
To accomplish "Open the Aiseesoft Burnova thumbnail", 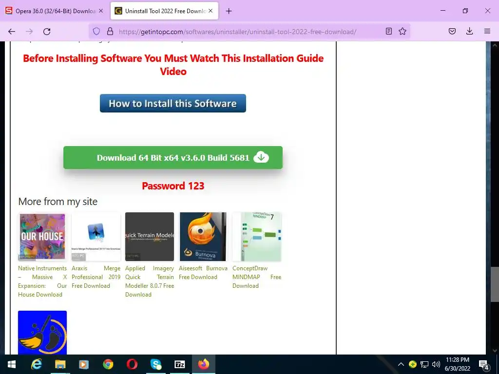I will (x=203, y=237).
